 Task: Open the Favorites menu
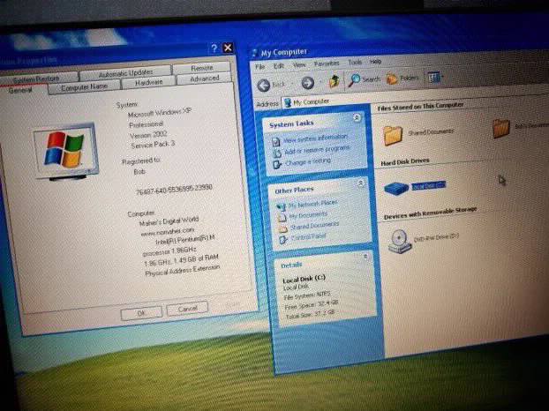(327, 64)
